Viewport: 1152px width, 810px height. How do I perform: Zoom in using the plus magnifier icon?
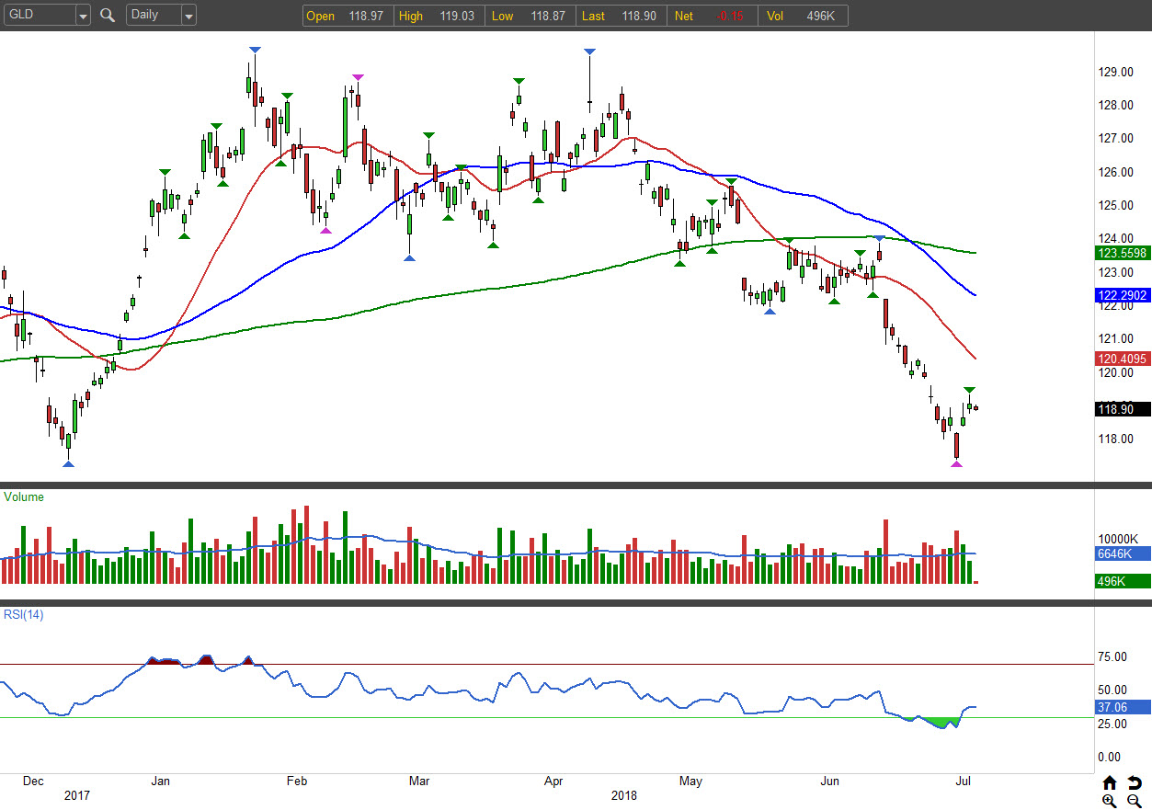(1110, 801)
